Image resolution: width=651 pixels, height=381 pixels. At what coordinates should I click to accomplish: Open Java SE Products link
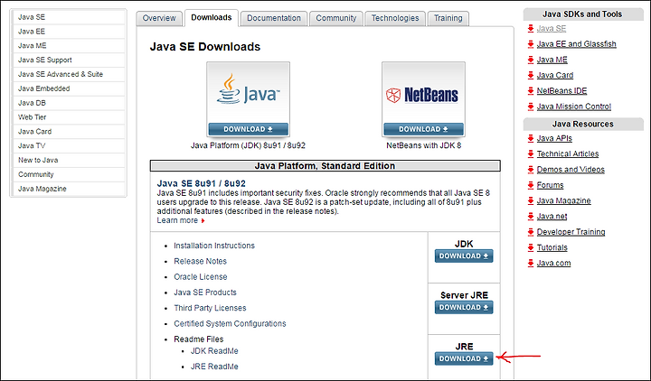click(x=205, y=293)
